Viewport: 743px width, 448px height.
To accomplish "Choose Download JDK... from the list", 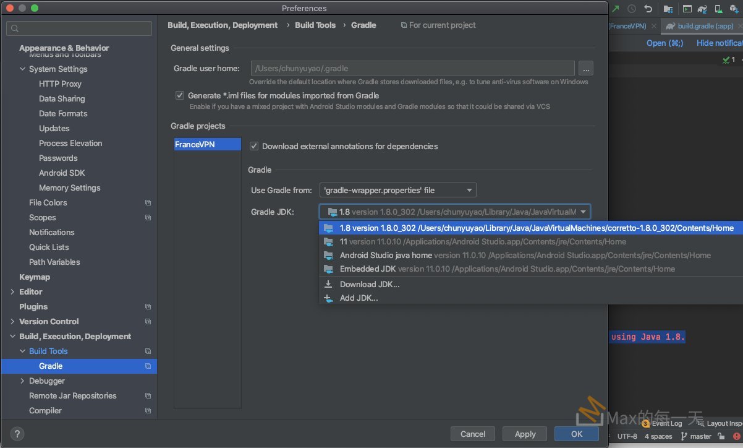I will pos(370,284).
